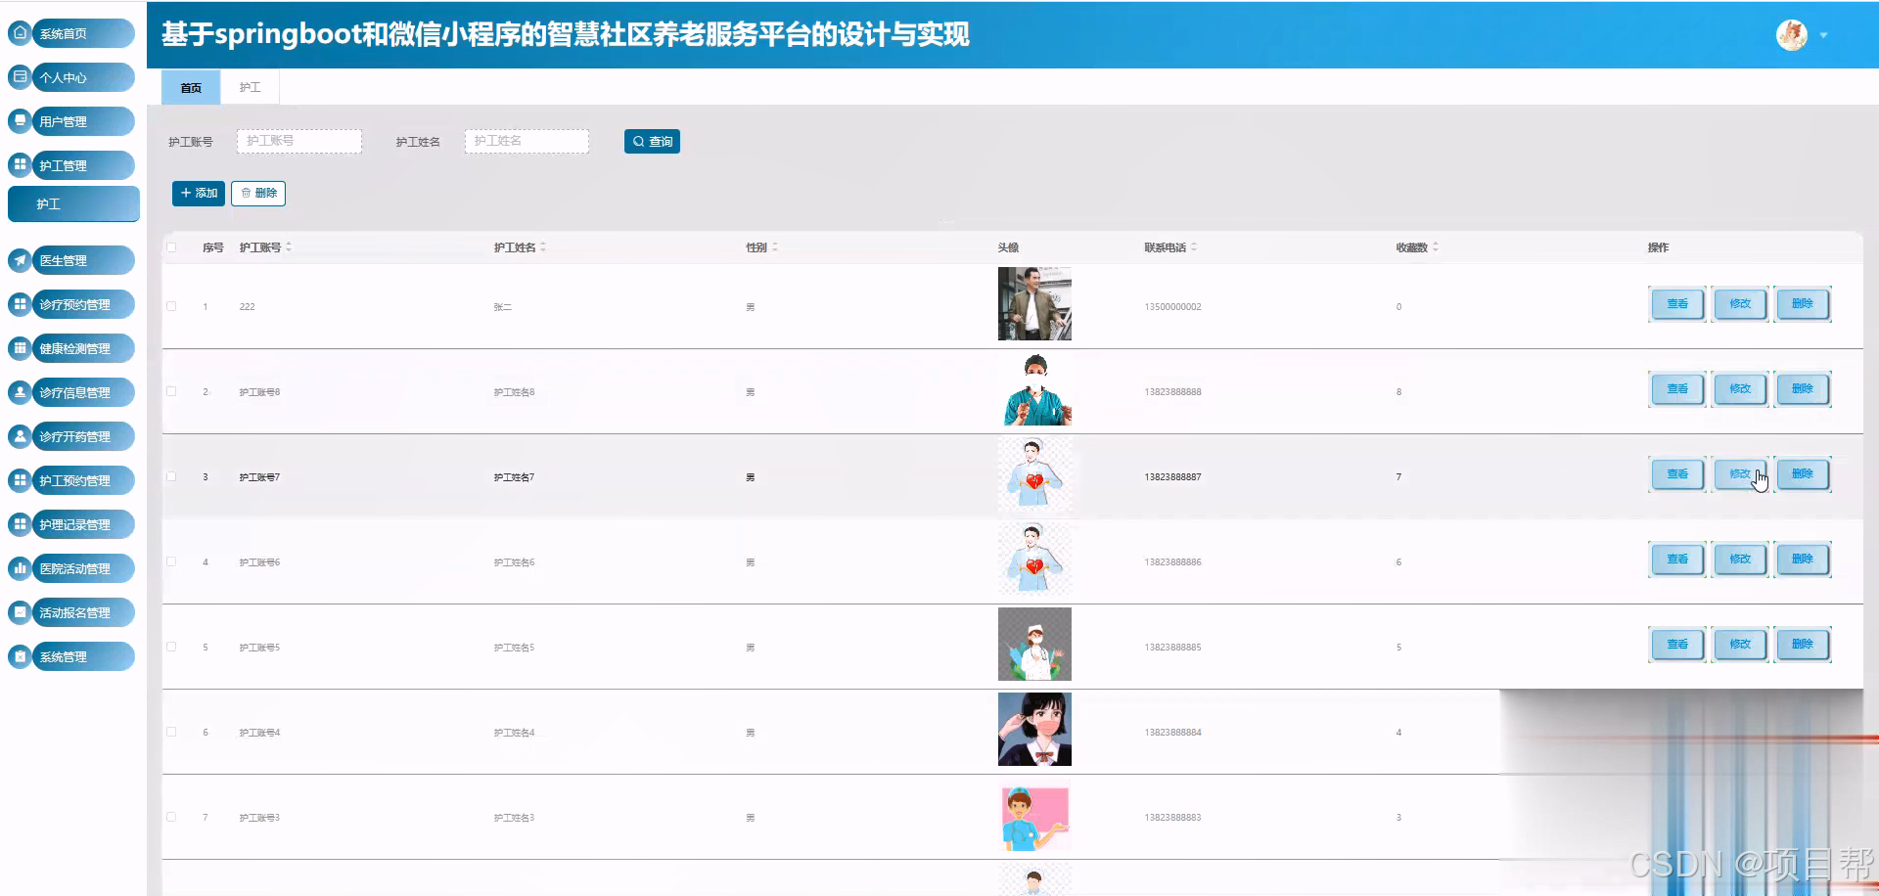Click the 医院活动管理 chart icon

click(x=20, y=567)
